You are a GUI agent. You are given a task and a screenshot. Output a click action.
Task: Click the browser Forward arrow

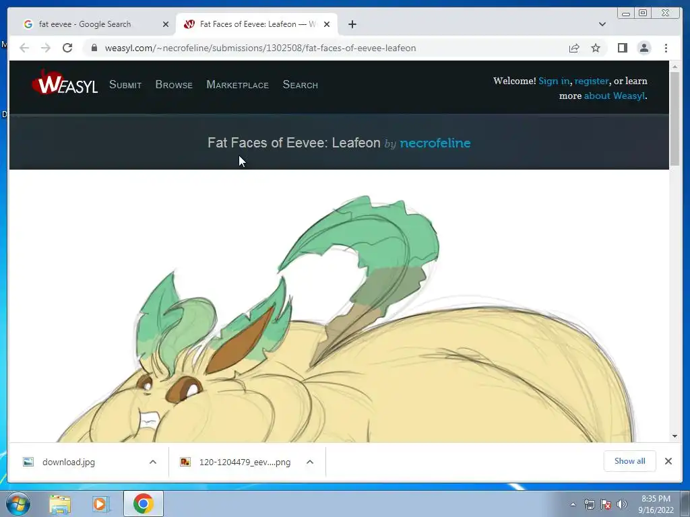46,48
